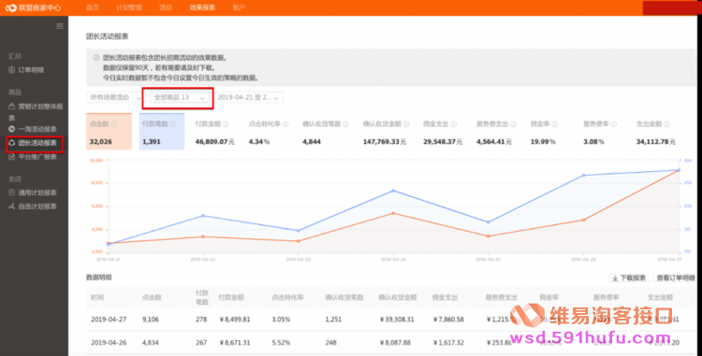Click the 联盟商家中心 logo icon
Screen dimensions: 702x356
point(10,7)
